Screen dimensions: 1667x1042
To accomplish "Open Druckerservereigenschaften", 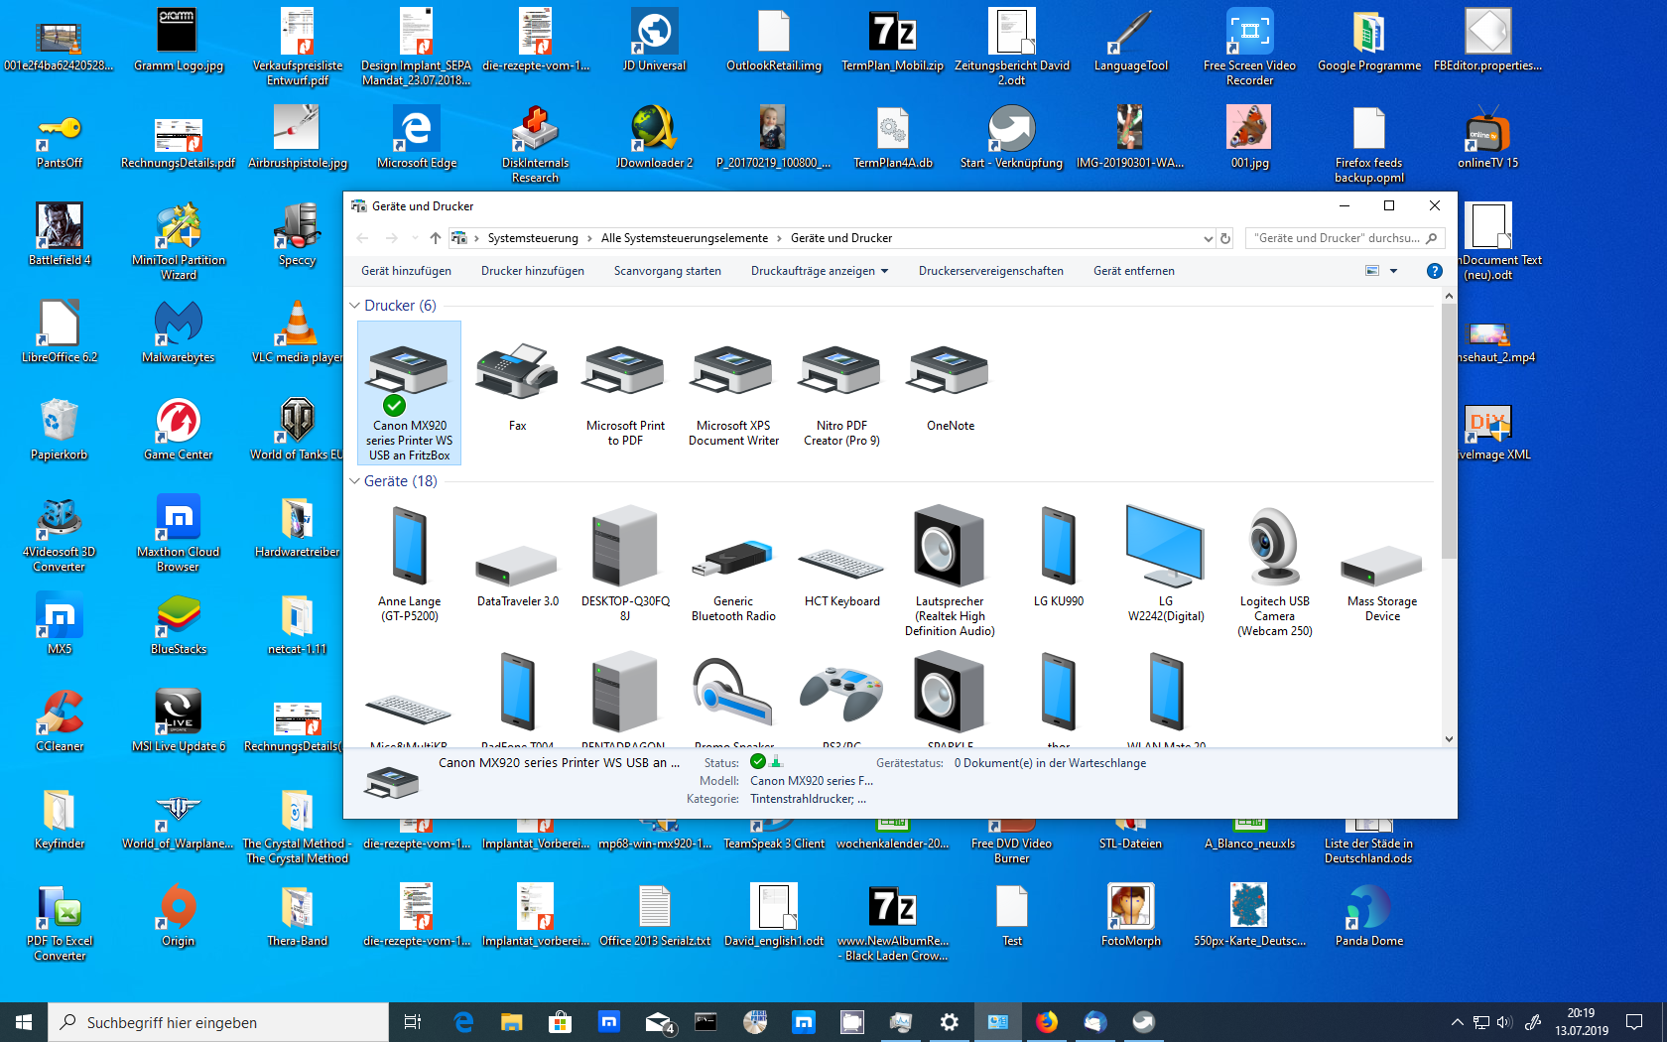I will [x=991, y=271].
